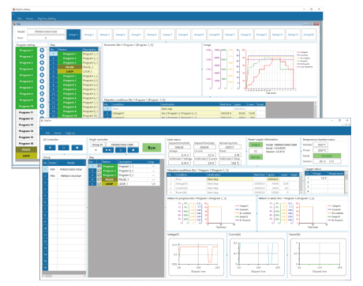Open gear settings for Program 4
Viewport: 363px width, 286px height.
point(42,69)
